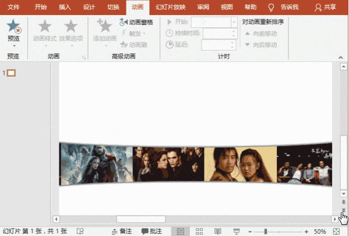This screenshot has height=236, width=349.
Task: Click the horizontal scrollbar left arrow
Action: coord(56,219)
